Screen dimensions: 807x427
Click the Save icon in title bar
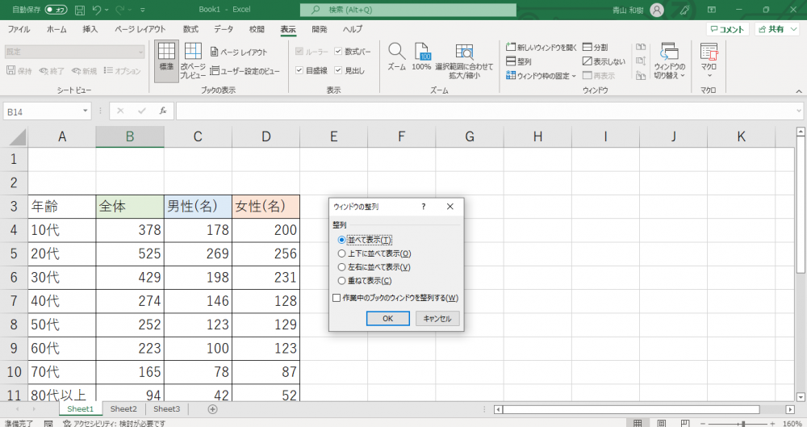tap(80, 10)
